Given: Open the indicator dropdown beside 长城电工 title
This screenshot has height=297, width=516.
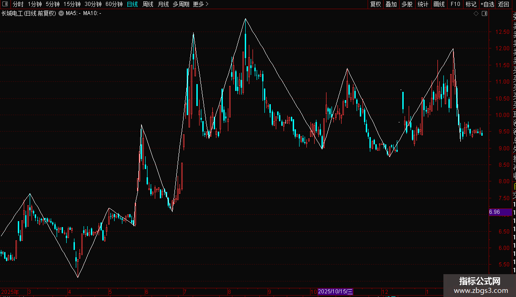Looking at the screenshot, I should (x=61, y=13).
